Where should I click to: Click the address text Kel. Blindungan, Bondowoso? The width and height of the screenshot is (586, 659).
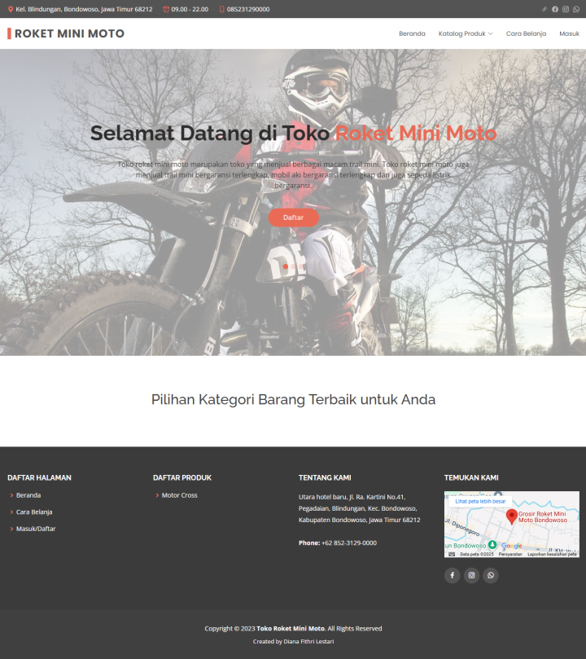tap(84, 9)
